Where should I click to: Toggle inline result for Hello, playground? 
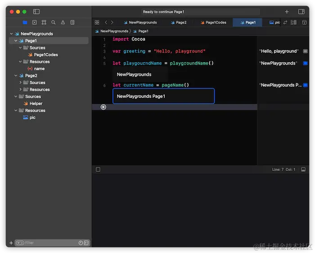(305, 51)
